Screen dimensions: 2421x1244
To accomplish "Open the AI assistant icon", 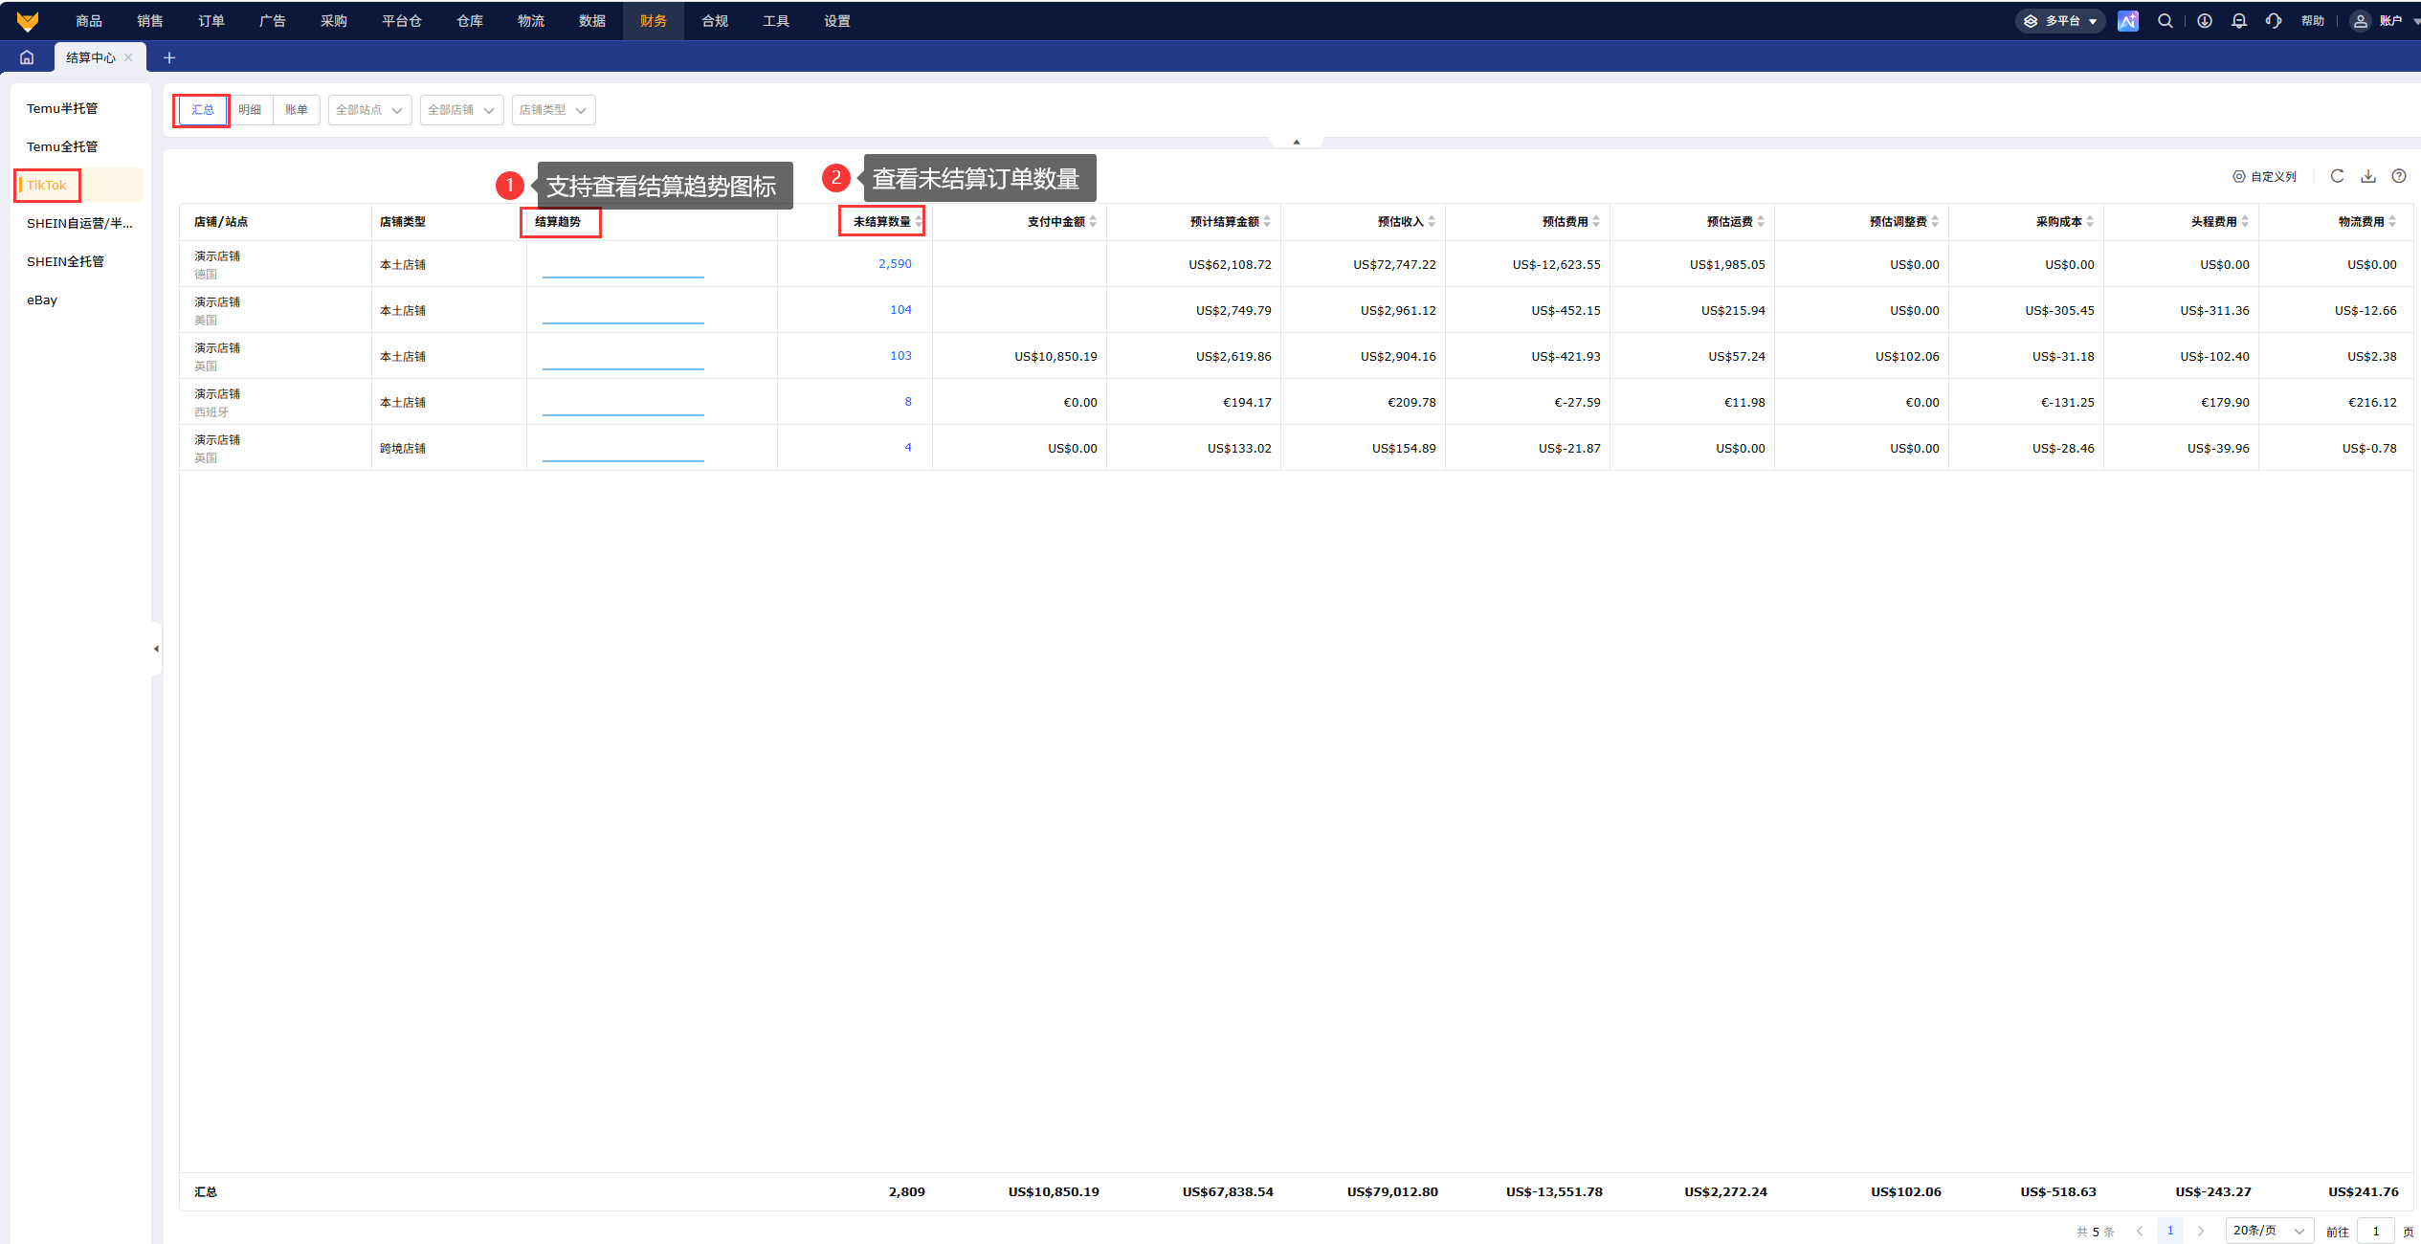I will click(x=2128, y=21).
